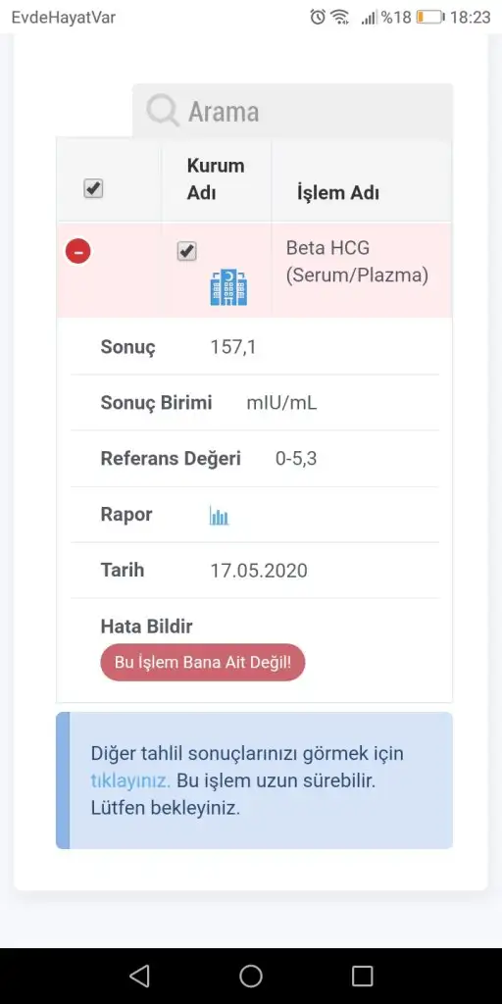Viewport: 502px width, 1004px height.
Task: Select Beta HCG (Serum/Plazma) row text
Action: click(x=357, y=261)
